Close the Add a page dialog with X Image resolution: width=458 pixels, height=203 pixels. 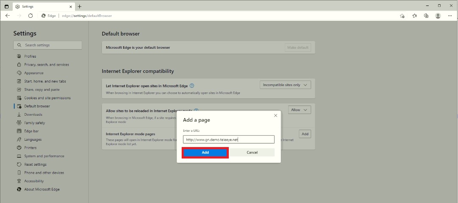coord(275,116)
